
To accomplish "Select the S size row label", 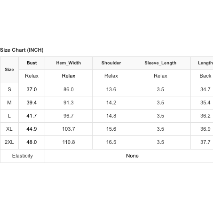I will tap(9, 89).
